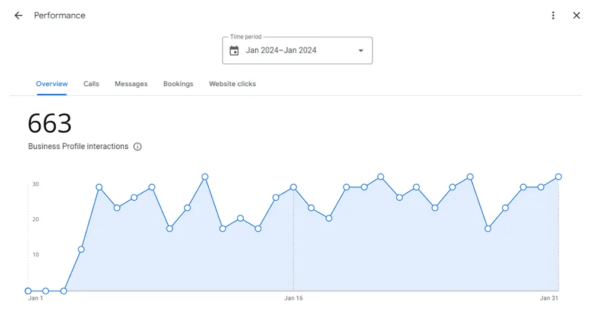The height and width of the screenshot is (318, 593).
Task: Select the Website clicks tab
Action: 232,84
